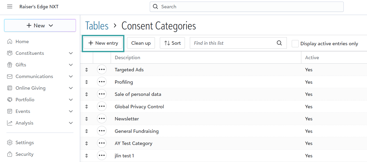367x162 pixels.
Task: Open actions menu for Targeted Ads
Action: click(102, 70)
